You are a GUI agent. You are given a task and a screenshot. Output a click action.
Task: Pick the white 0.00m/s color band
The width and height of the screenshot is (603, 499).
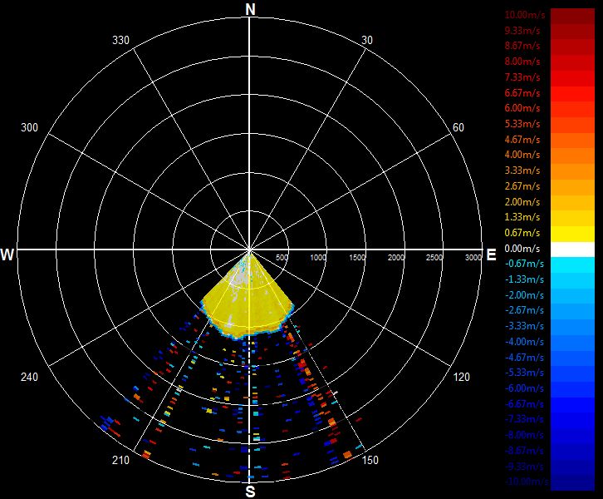(572, 249)
